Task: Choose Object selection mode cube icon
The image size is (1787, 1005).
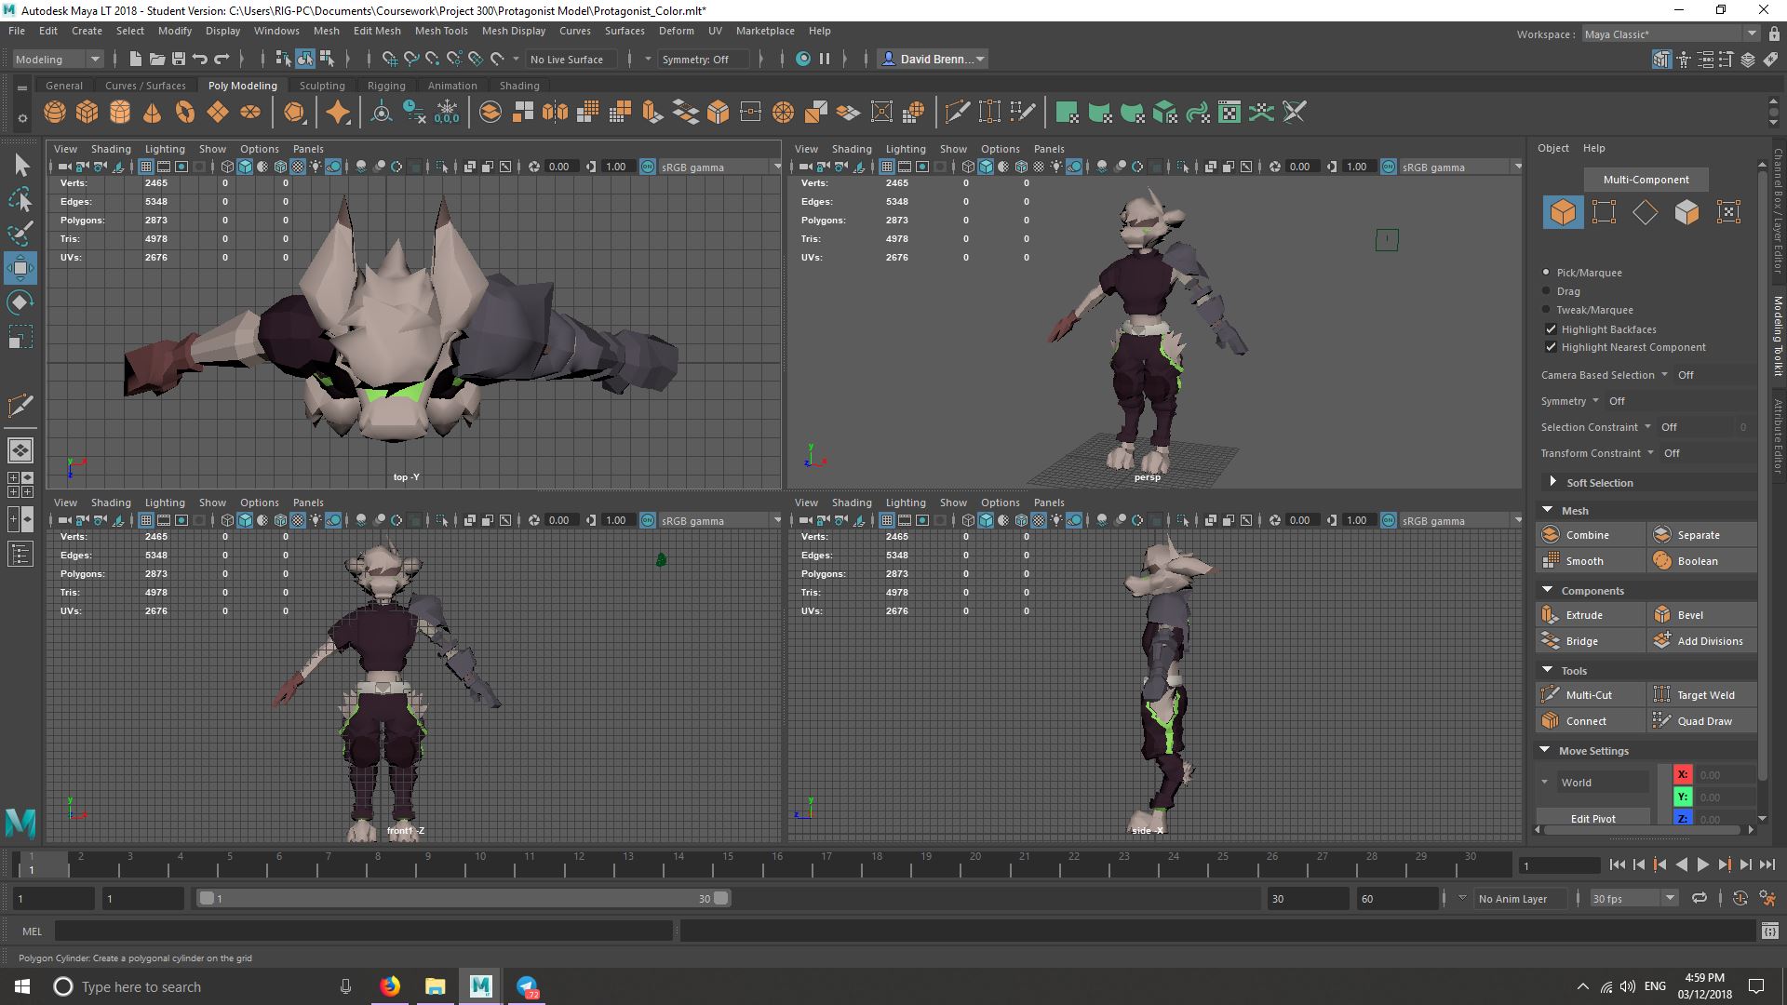Action: 1563,212
